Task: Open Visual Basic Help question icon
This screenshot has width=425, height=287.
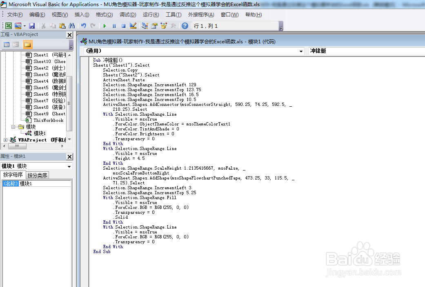Action: pyautogui.click(x=185, y=26)
